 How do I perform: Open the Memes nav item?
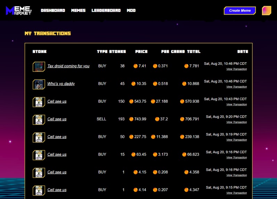78,11
